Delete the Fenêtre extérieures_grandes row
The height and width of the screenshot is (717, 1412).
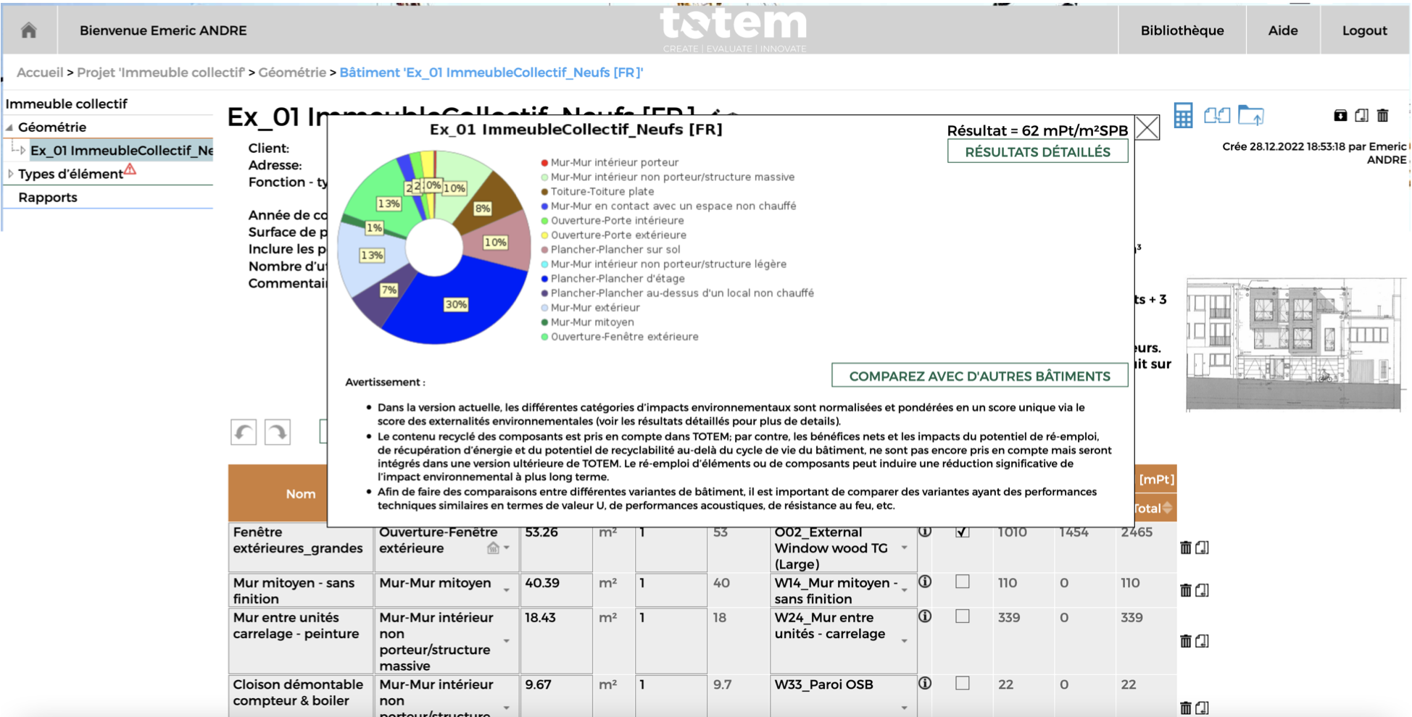[1186, 548]
